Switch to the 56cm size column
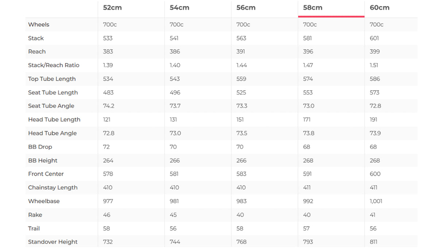This screenshot has height=249, width=443. point(246,8)
